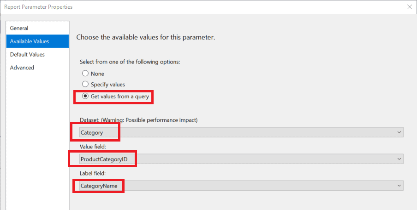Expand the Value field dropdown arrow
Viewport: 417px width, 210px height.
point(399,159)
